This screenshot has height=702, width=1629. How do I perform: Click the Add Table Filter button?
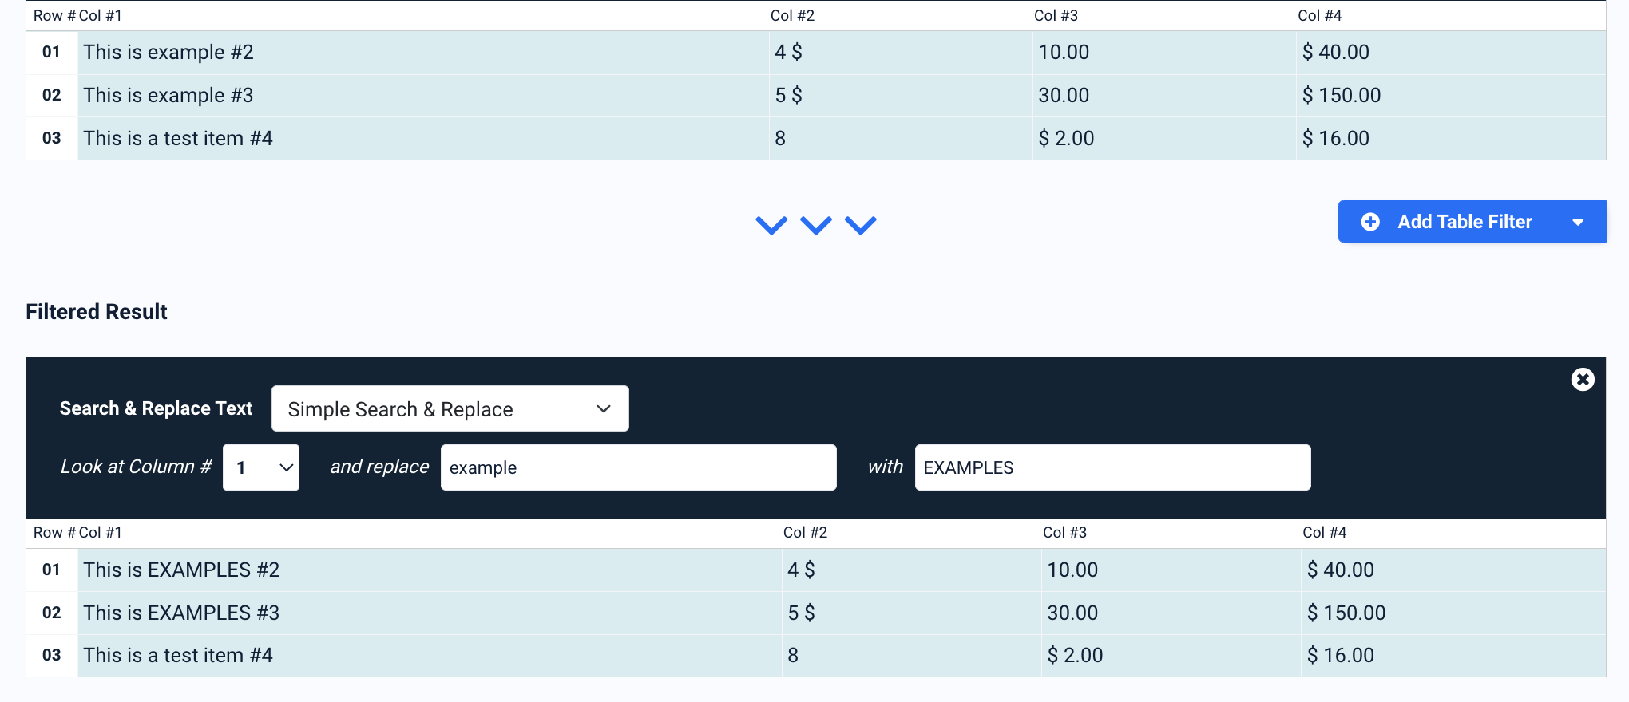[x=1463, y=222]
